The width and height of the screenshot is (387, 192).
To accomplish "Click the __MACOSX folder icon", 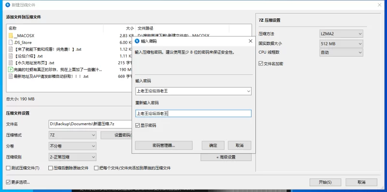I will [x=11, y=35].
